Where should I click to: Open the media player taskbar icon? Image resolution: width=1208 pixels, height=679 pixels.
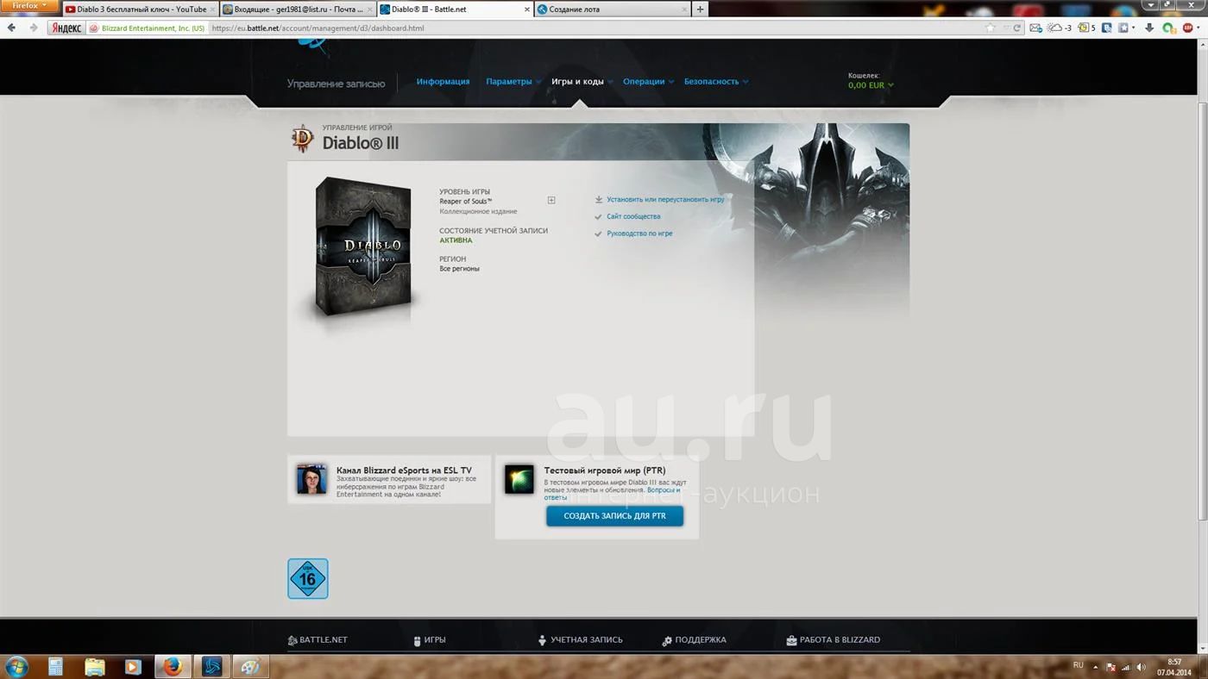coord(133,666)
